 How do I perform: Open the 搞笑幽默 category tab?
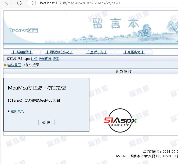tap(22, 52)
